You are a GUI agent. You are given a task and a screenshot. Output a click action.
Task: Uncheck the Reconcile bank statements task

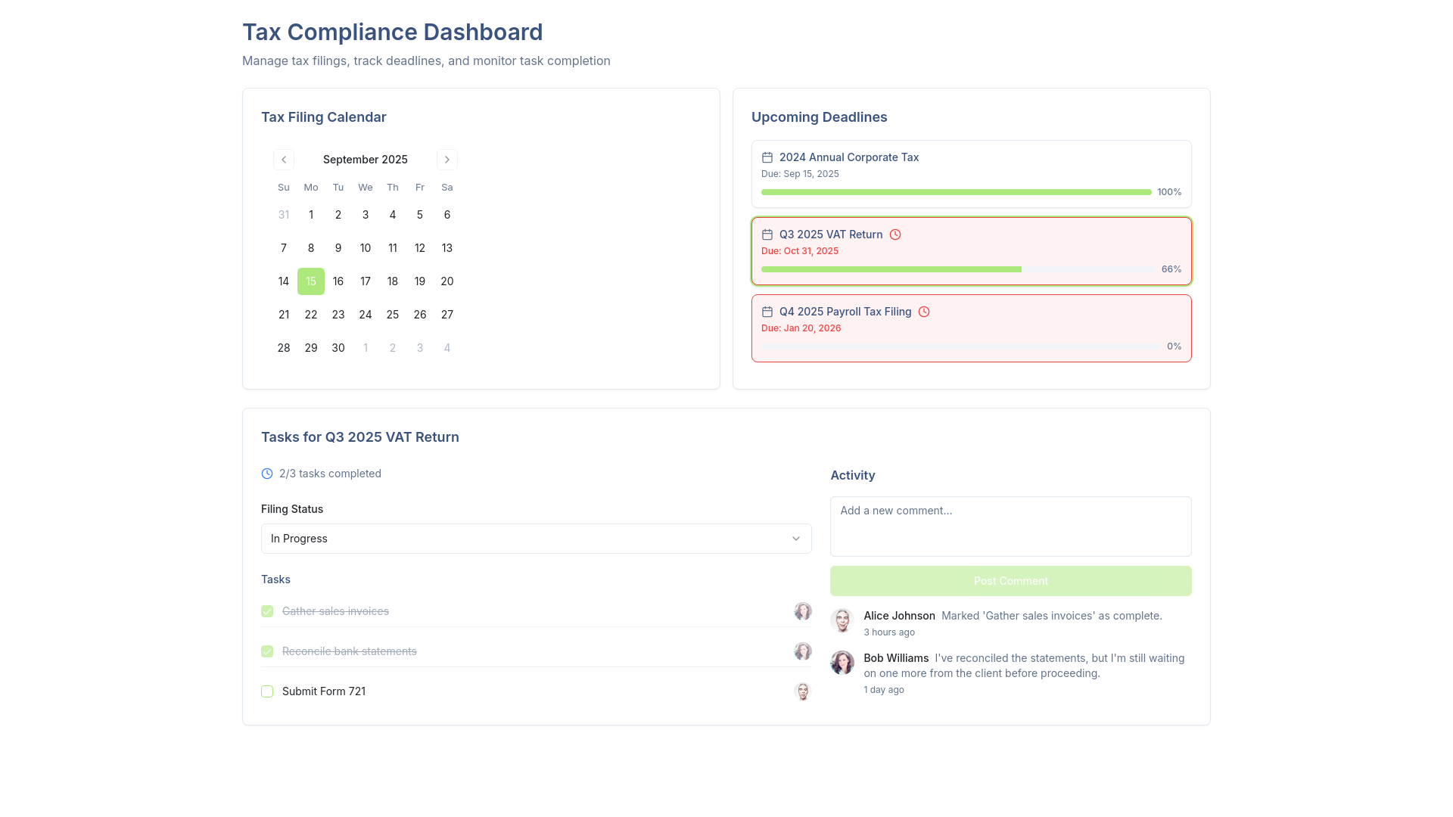(267, 651)
